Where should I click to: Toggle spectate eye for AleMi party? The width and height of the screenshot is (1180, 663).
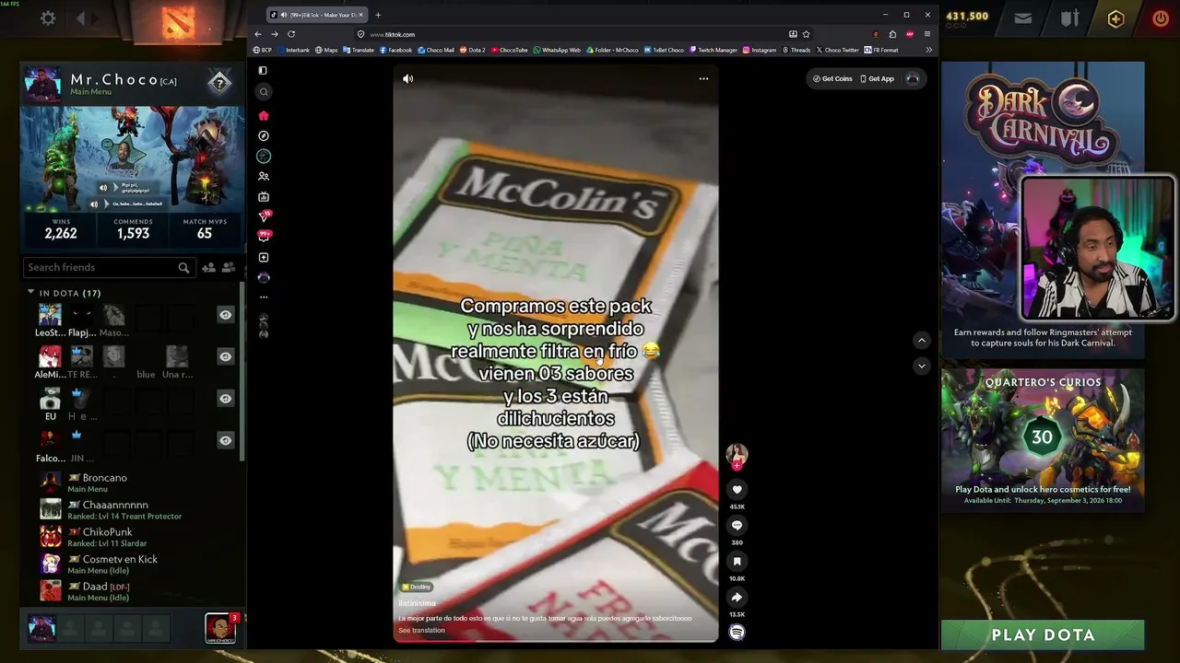[x=225, y=356]
